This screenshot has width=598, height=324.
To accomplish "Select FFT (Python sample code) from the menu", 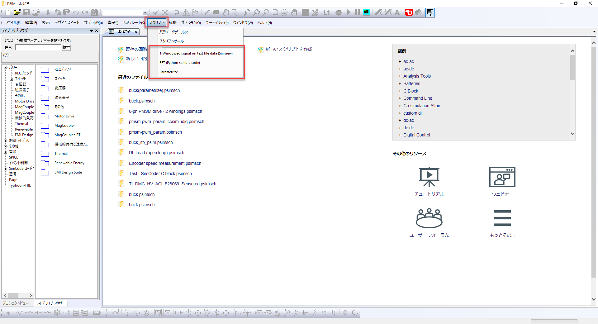I will point(179,62).
